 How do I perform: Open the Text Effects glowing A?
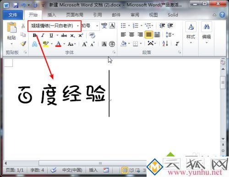pyautogui.click(x=35, y=44)
